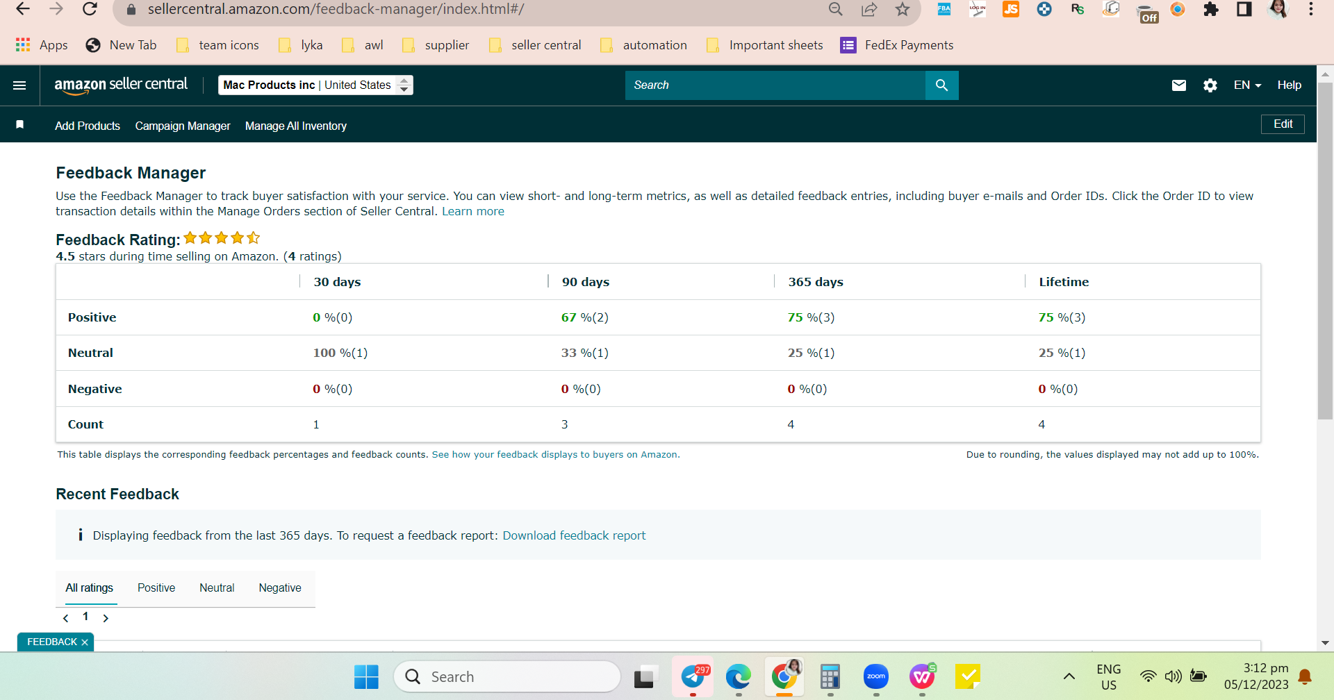
Task: Open Zoom from the taskbar
Action: (x=876, y=676)
